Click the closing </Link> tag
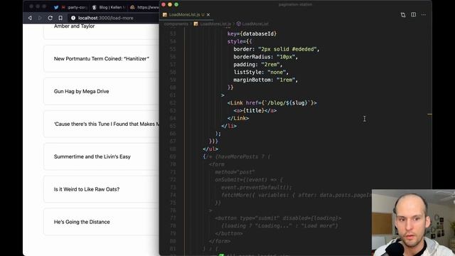Image resolution: width=455 pixels, height=256 pixels. (x=238, y=118)
